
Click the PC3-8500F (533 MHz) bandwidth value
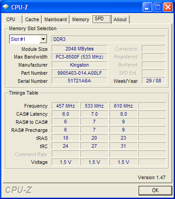point(79,57)
